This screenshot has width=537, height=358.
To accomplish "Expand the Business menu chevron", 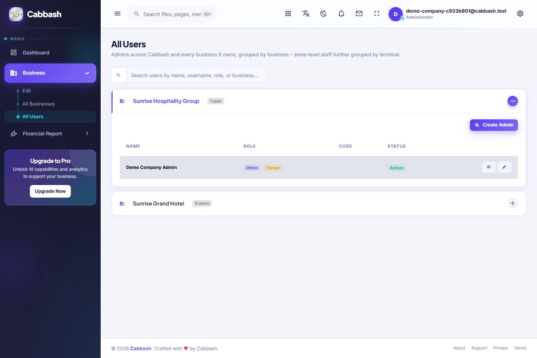I will (87, 73).
